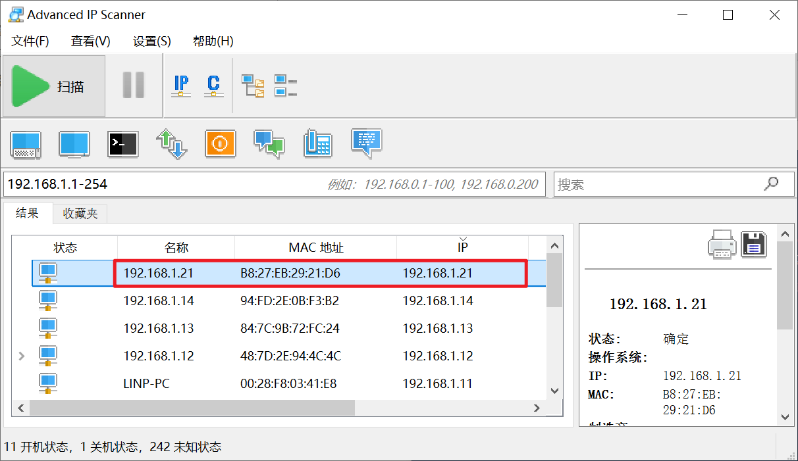This screenshot has width=798, height=461.
Task: Click MAC cell 48:7D:2E:94:4C:4C
Action: 290,356
